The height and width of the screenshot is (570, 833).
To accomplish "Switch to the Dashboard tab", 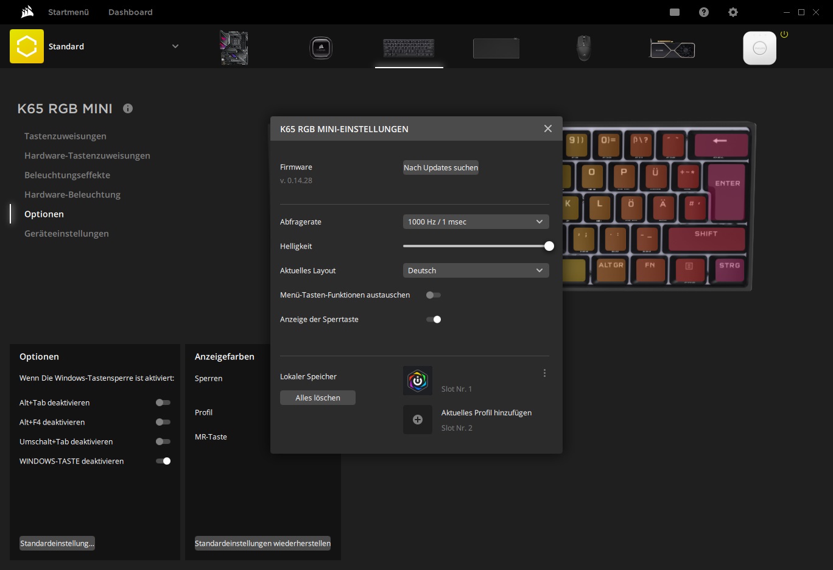I will click(130, 12).
